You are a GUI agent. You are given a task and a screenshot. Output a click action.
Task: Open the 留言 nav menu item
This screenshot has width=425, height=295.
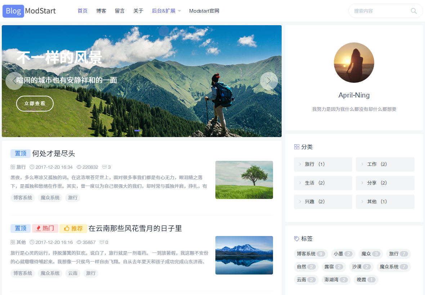(x=120, y=11)
